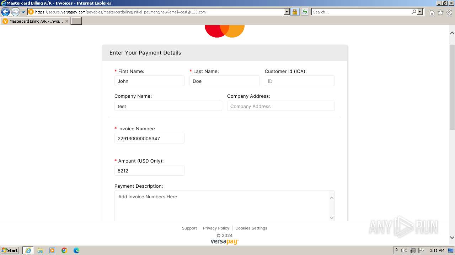The image size is (455, 255).
Task: Click the Windows Start button
Action: (x=10, y=250)
